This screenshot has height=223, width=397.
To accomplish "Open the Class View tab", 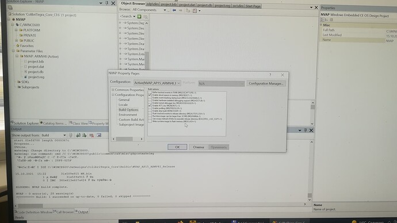I will point(78,124).
